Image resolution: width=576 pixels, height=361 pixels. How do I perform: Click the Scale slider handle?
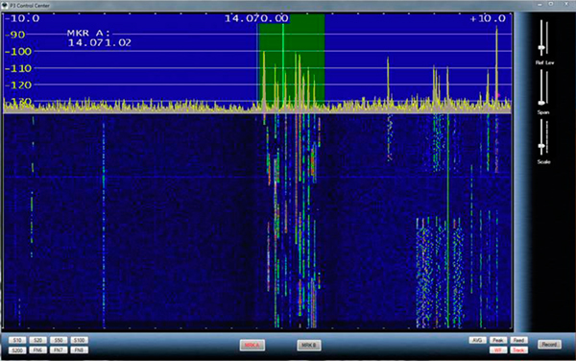(x=541, y=146)
